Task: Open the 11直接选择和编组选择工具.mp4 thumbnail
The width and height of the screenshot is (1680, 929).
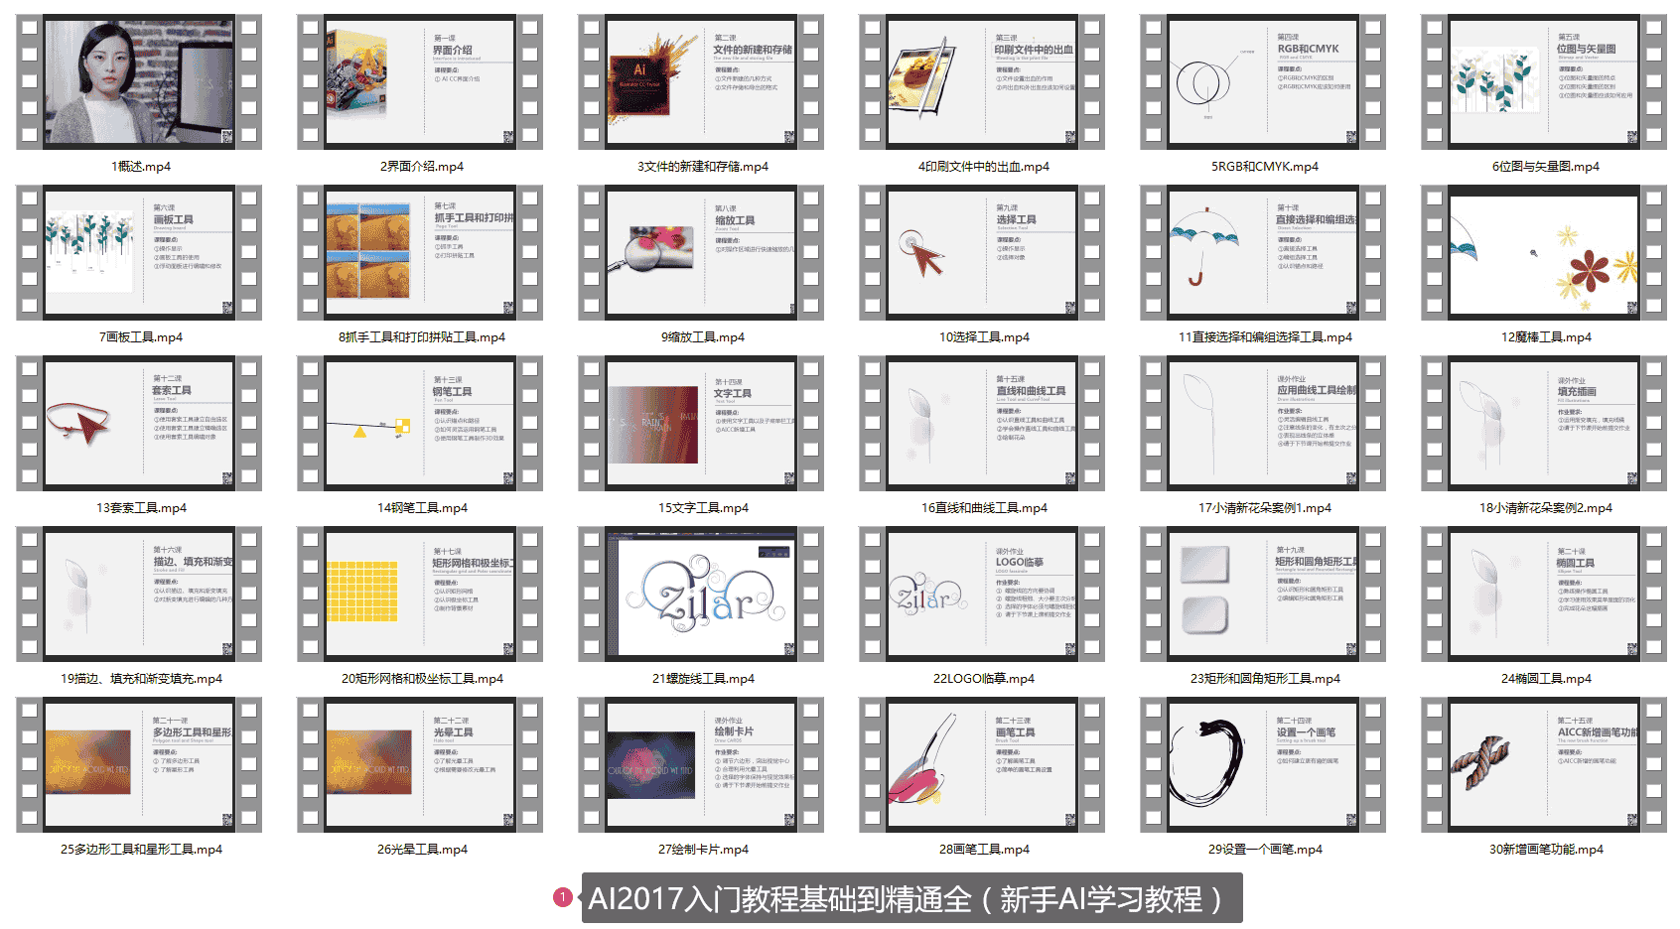Action: click(1263, 252)
